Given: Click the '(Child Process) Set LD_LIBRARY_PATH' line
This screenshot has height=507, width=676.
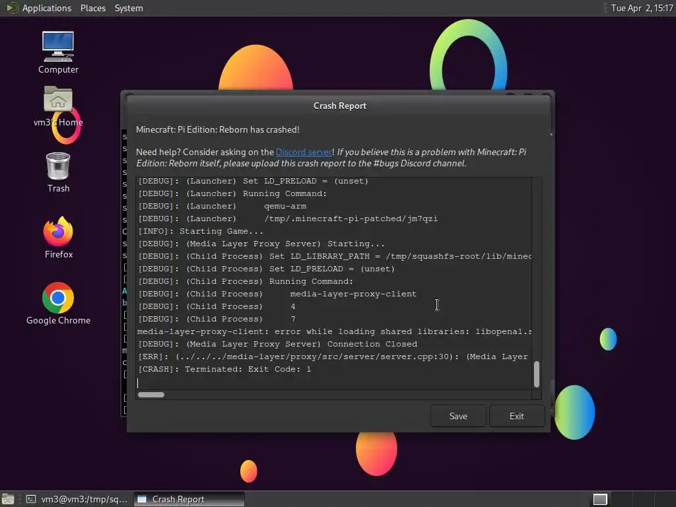Looking at the screenshot, I should (334, 257).
